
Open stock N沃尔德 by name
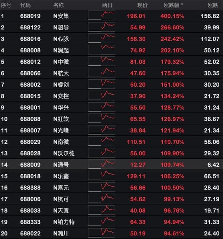(x=64, y=154)
